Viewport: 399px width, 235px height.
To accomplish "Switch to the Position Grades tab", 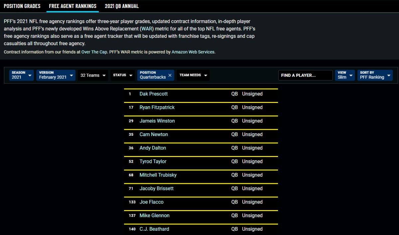I will [22, 6].
